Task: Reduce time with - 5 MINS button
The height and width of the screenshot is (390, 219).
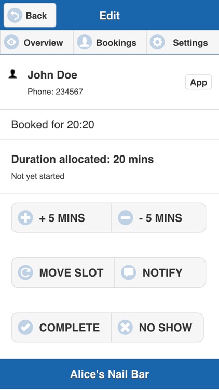Action: tap(159, 218)
